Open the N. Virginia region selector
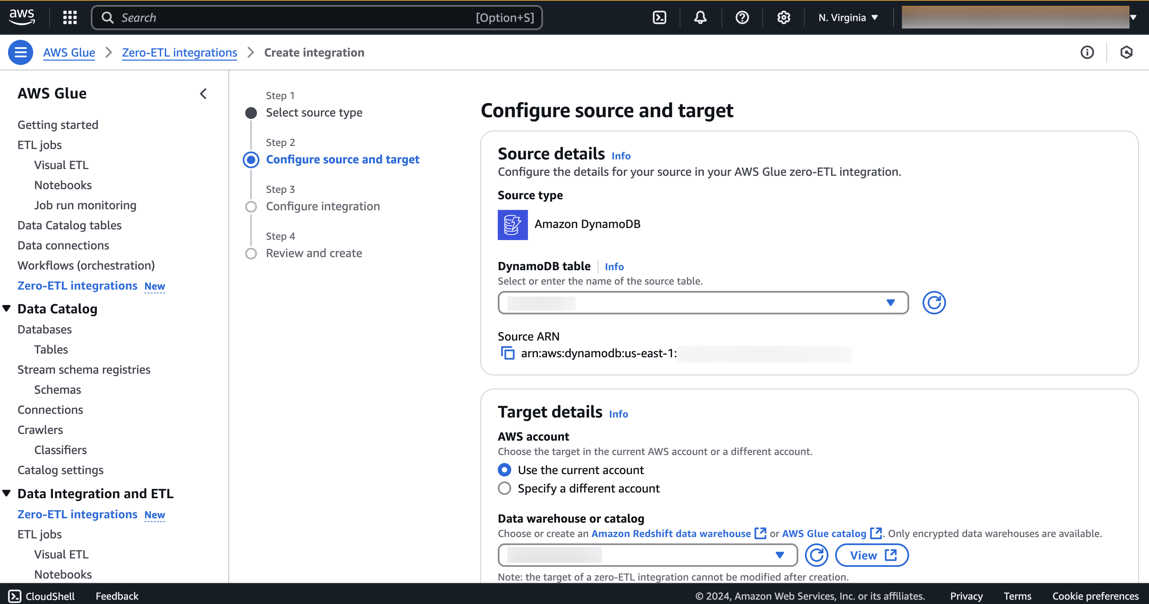Screen dimensions: 1149x604 [x=848, y=17]
